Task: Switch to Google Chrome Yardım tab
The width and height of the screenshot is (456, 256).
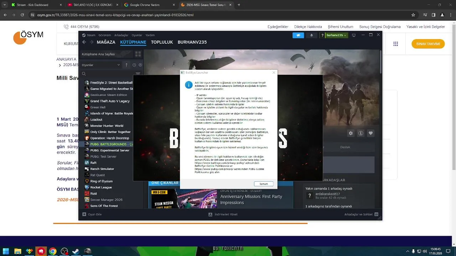Action: click(149, 5)
